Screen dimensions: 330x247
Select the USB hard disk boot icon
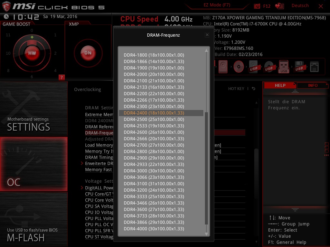pos(254,67)
